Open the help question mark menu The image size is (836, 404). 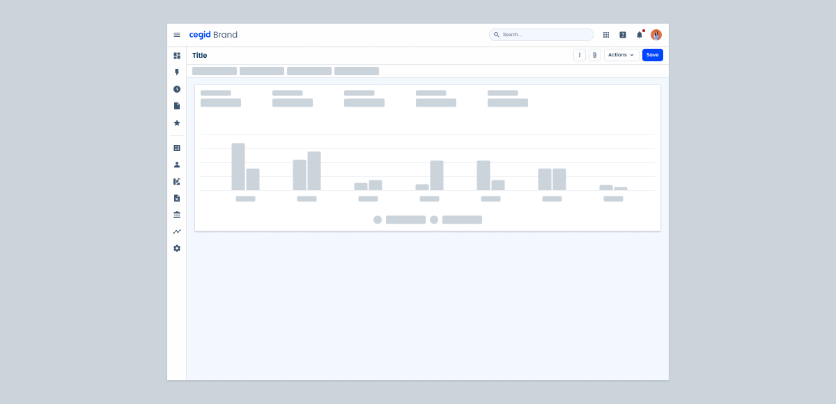point(623,34)
